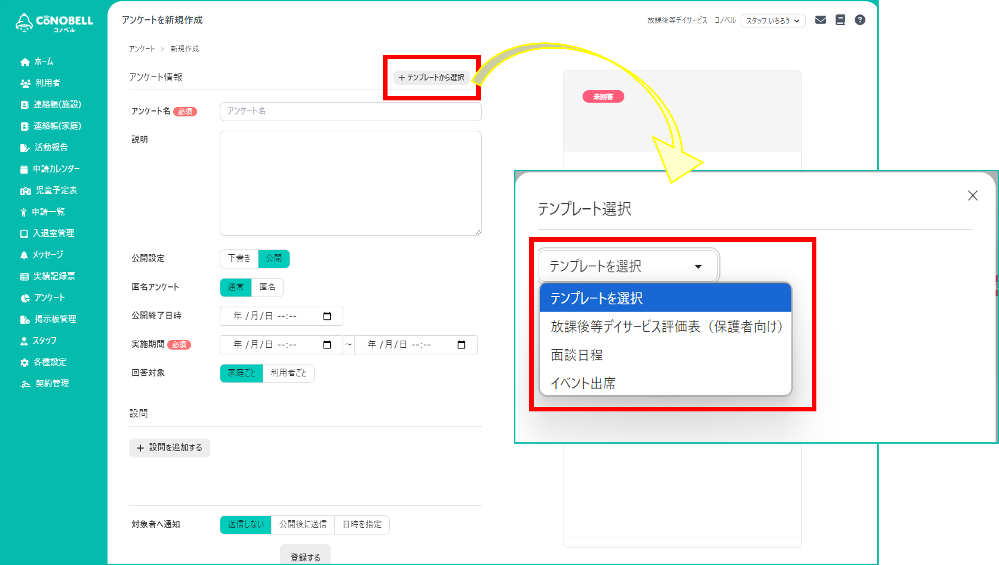Click the 活動報告 sidebar icon
Viewport: 999px width, 565px height.
(25, 148)
